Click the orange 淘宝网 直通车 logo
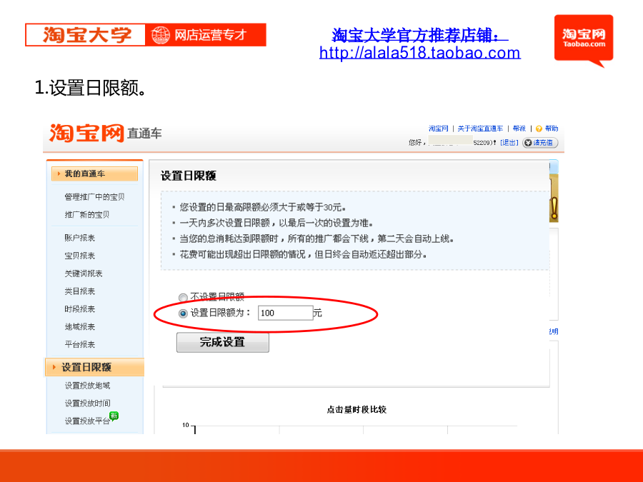643x482 pixels. click(x=105, y=134)
